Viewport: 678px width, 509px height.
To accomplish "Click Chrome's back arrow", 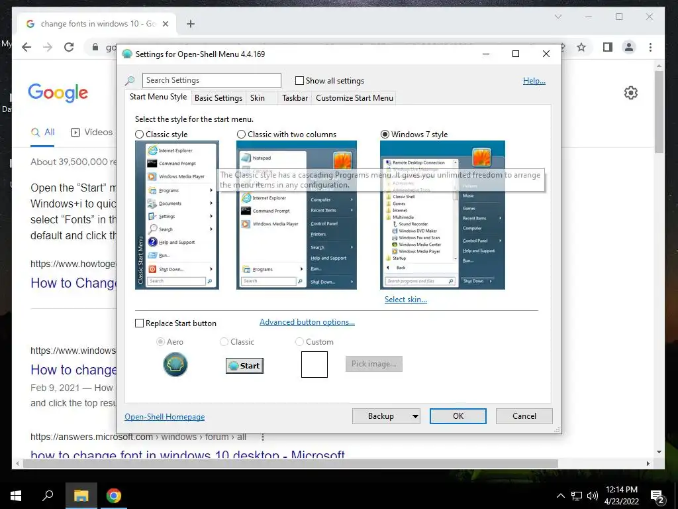I will (26, 47).
